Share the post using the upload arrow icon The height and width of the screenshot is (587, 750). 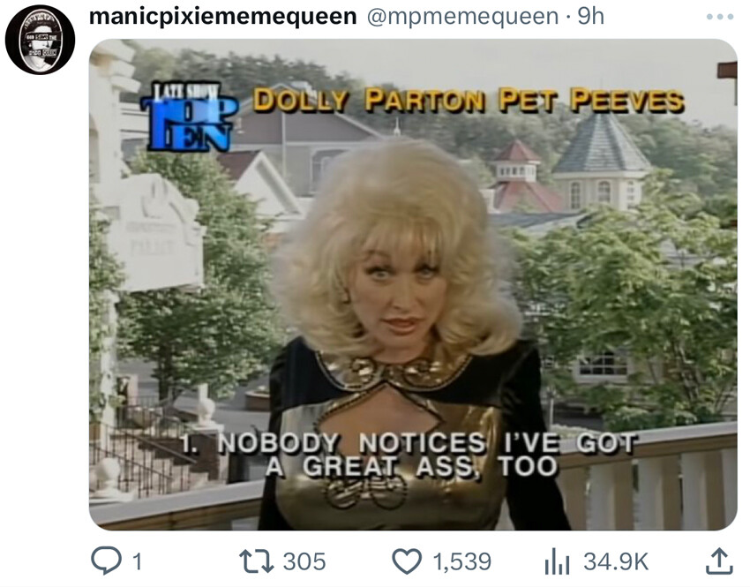[x=719, y=561]
